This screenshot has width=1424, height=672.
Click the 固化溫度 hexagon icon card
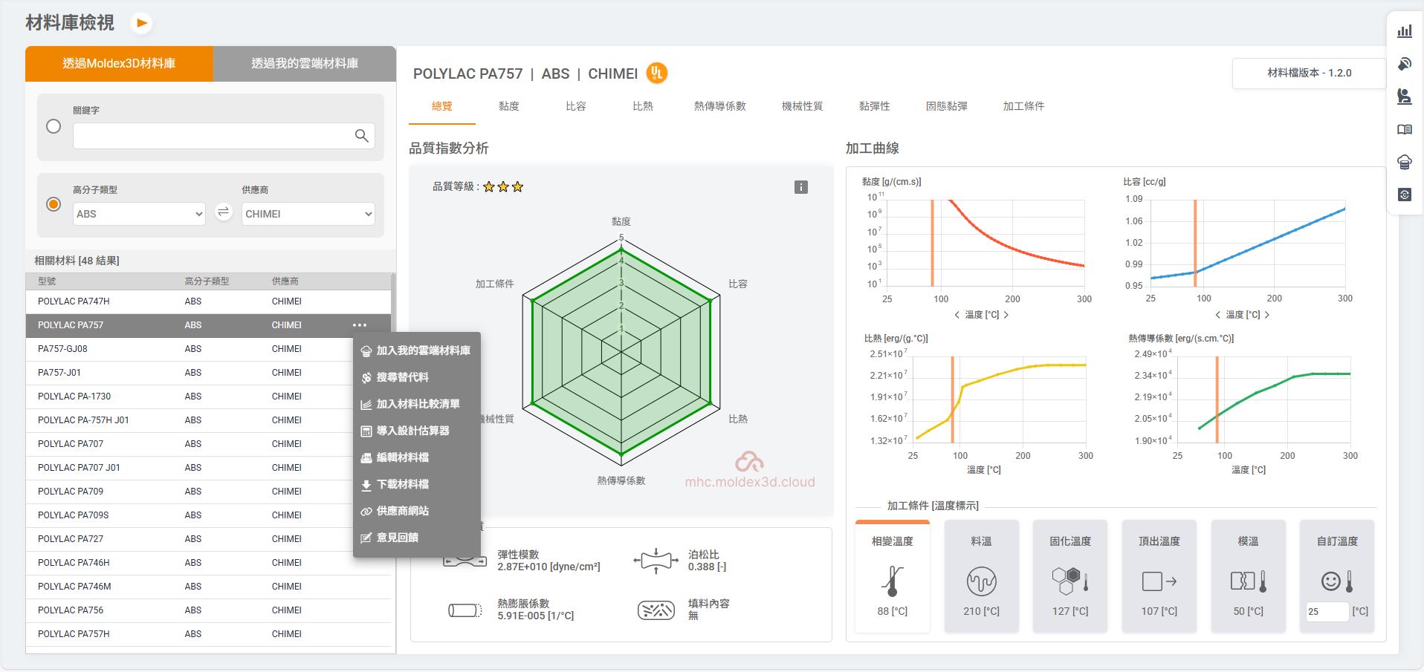1070,576
